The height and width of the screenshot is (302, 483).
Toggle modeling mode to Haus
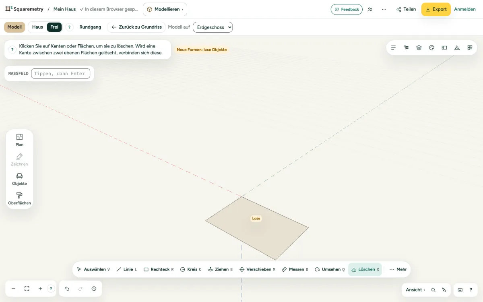(37, 27)
